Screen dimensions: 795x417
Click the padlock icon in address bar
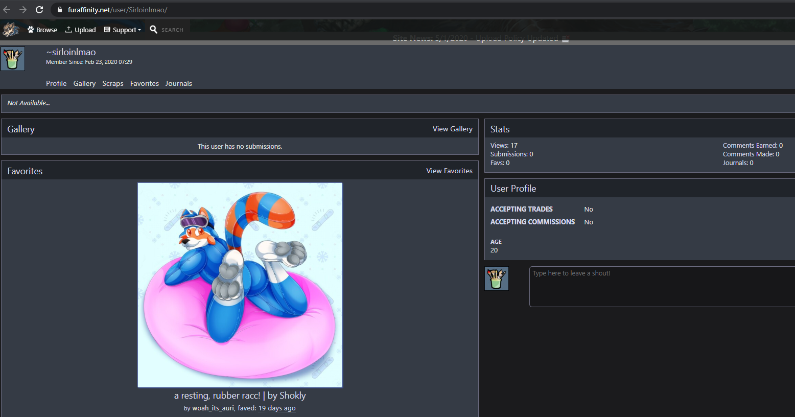[x=60, y=10]
